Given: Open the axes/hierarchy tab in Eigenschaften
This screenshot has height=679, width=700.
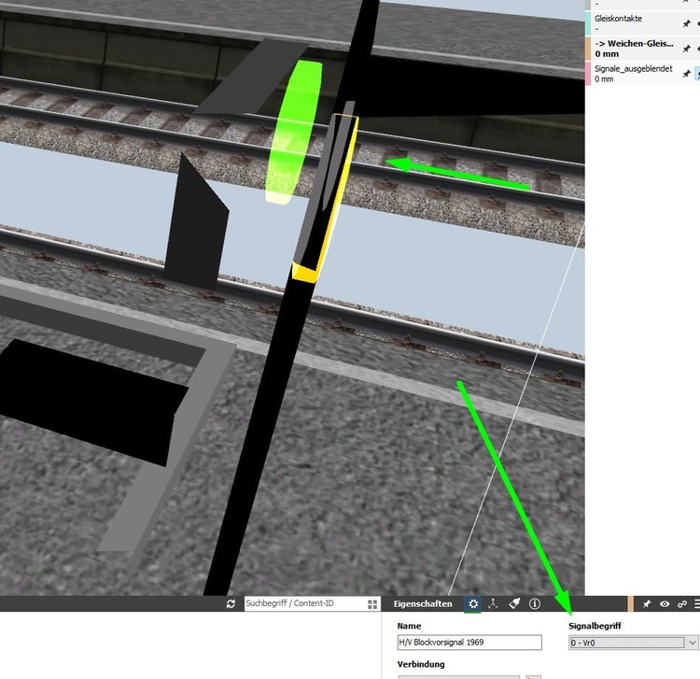Looking at the screenshot, I should coord(493,604).
